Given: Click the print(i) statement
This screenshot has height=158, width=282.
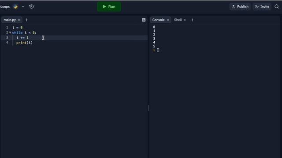Looking at the screenshot, I should click(25, 43).
